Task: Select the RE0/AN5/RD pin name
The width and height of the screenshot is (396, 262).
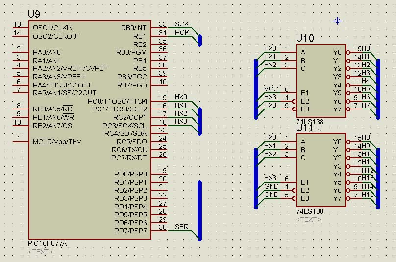Action: [x=52, y=109]
